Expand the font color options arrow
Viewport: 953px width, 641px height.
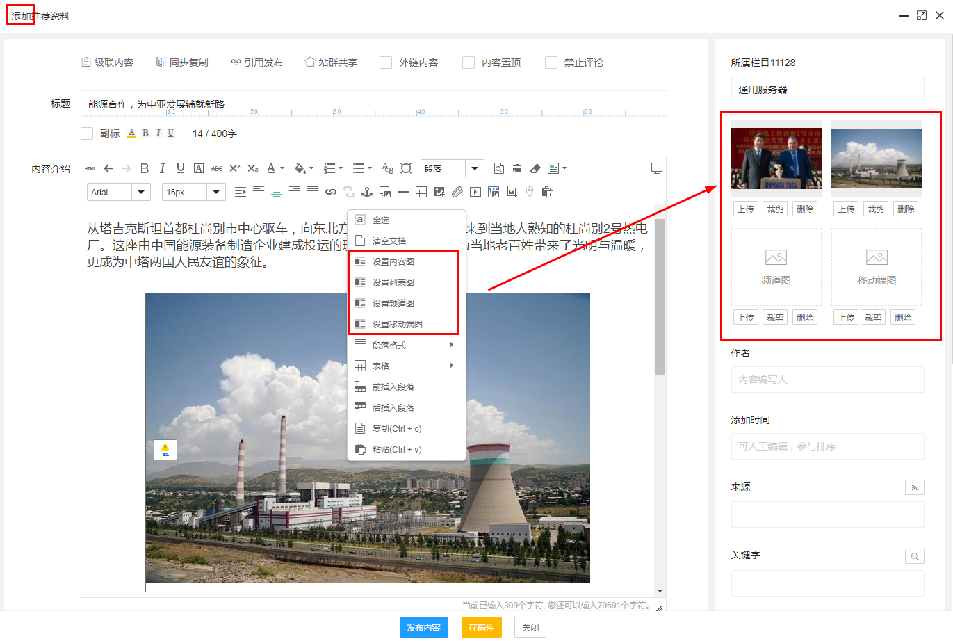(x=282, y=168)
